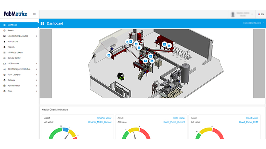Open the EN language selector
Screen dimensions: 266x149
tap(261, 14)
